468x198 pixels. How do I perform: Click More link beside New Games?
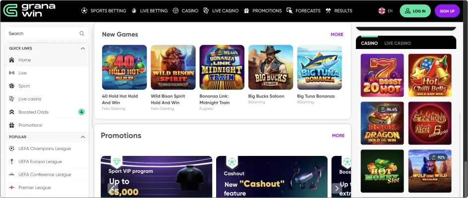pos(337,35)
